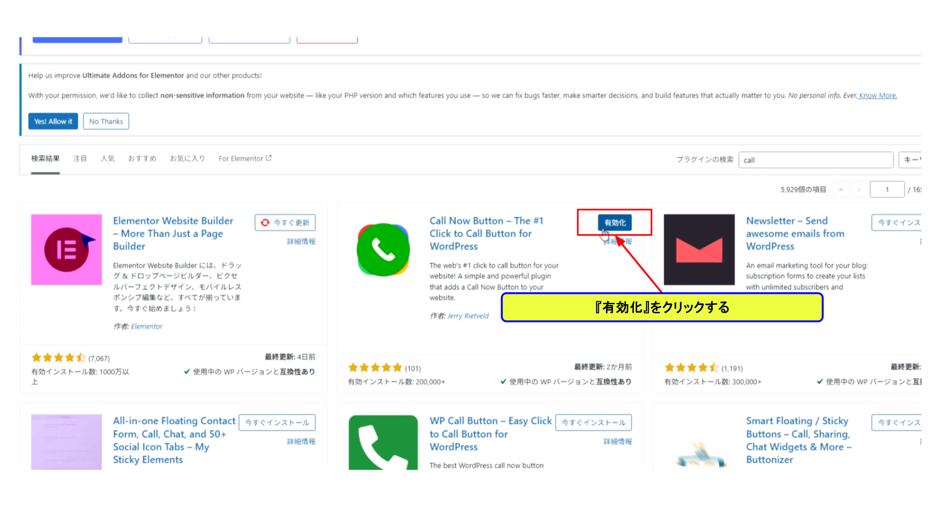This screenshot has width=929, height=507.
Task: Open Jerry Rietveld author link
Action: click(x=468, y=316)
